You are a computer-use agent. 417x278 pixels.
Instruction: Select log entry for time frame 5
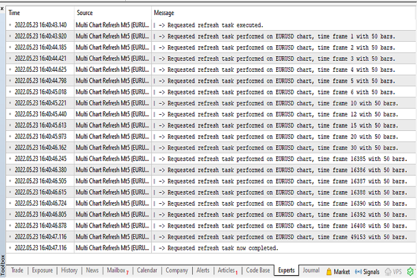click(x=211, y=81)
